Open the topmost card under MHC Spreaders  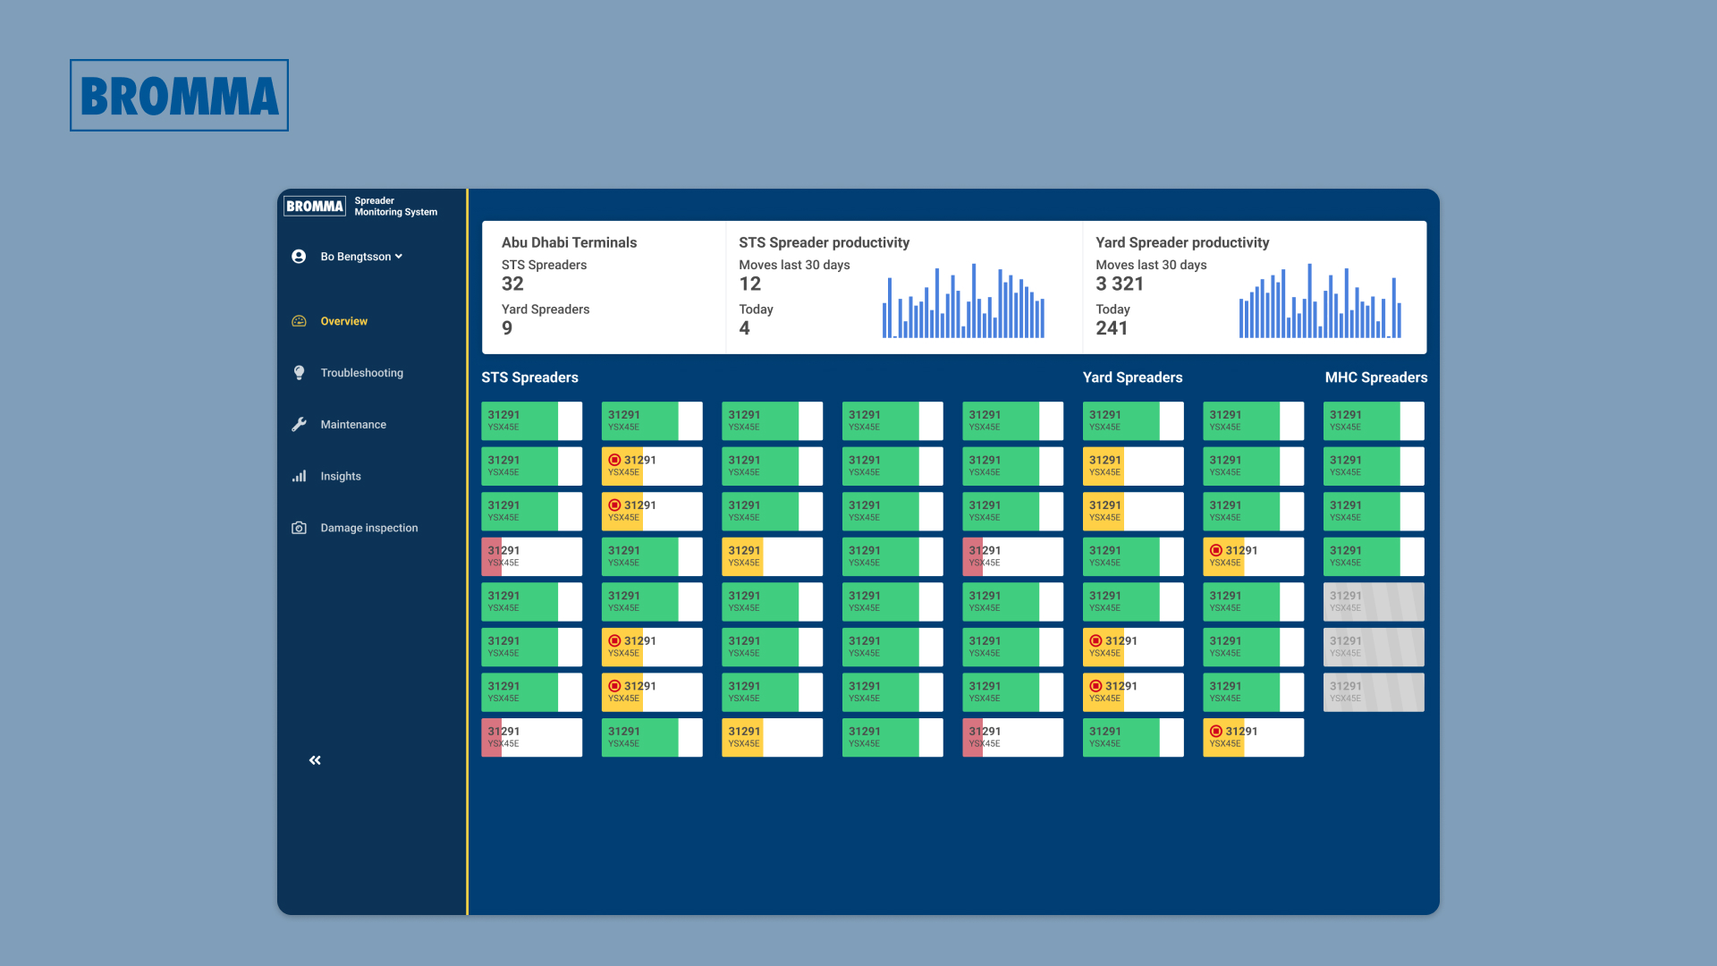click(x=1374, y=420)
